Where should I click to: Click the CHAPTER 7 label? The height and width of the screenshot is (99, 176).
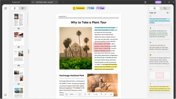point(63,16)
